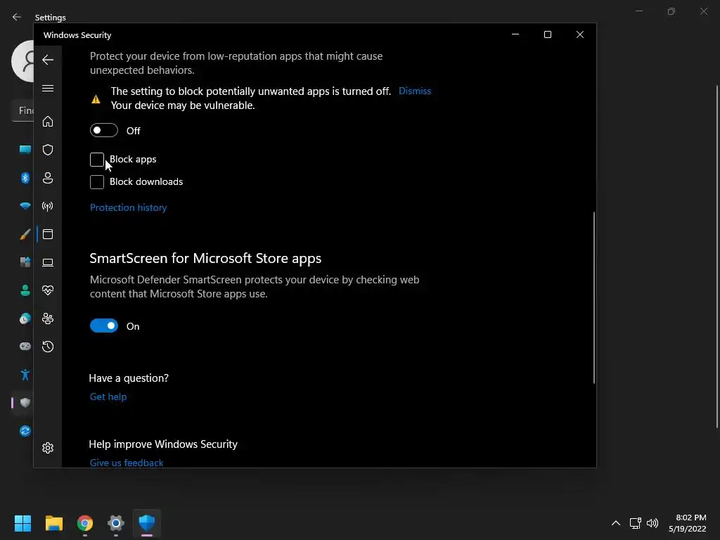Open Personalization brush icon in Settings
This screenshot has height=540, width=720.
point(25,234)
